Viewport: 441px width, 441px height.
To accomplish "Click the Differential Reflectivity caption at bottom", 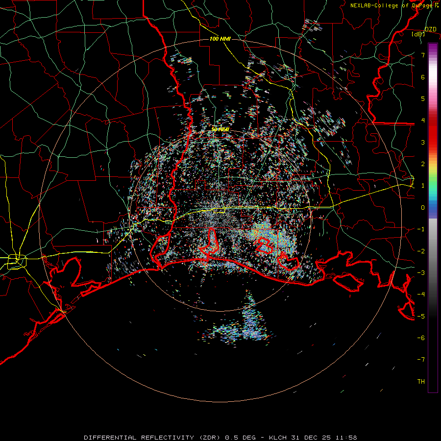I will [220, 438].
